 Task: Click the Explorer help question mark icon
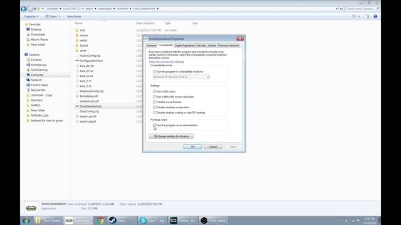click(375, 16)
